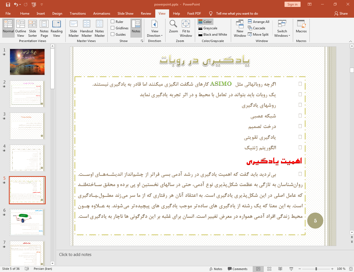This screenshot has width=354, height=272.
Task: Switch to Black and White mode
Action: pos(213,35)
